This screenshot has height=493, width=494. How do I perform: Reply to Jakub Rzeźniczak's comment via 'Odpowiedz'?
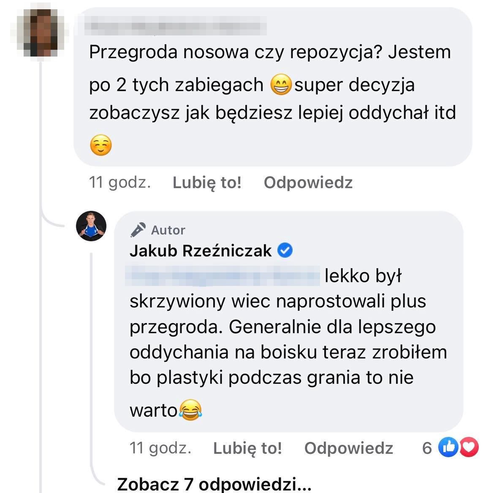349,448
